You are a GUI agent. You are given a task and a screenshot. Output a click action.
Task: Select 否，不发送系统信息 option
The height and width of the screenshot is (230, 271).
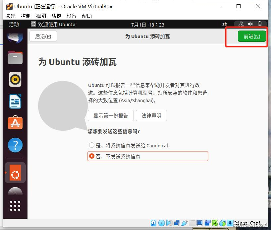(x=148, y=156)
